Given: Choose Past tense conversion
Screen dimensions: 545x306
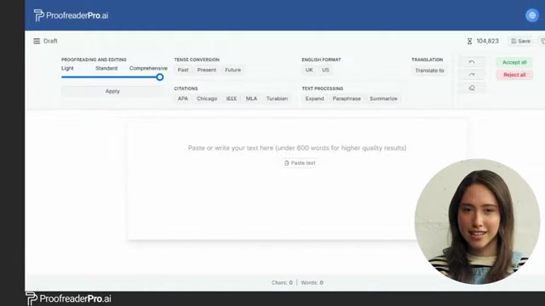Looking at the screenshot, I should 183,70.
